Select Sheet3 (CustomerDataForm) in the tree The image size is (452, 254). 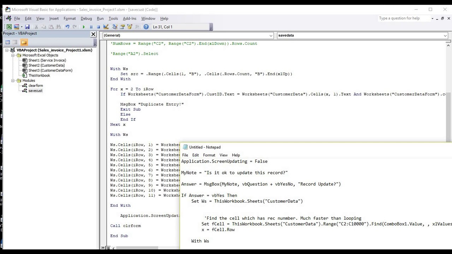50,70
